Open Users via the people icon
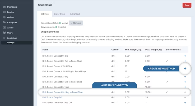The height and width of the screenshot is (106, 195). (4, 33)
